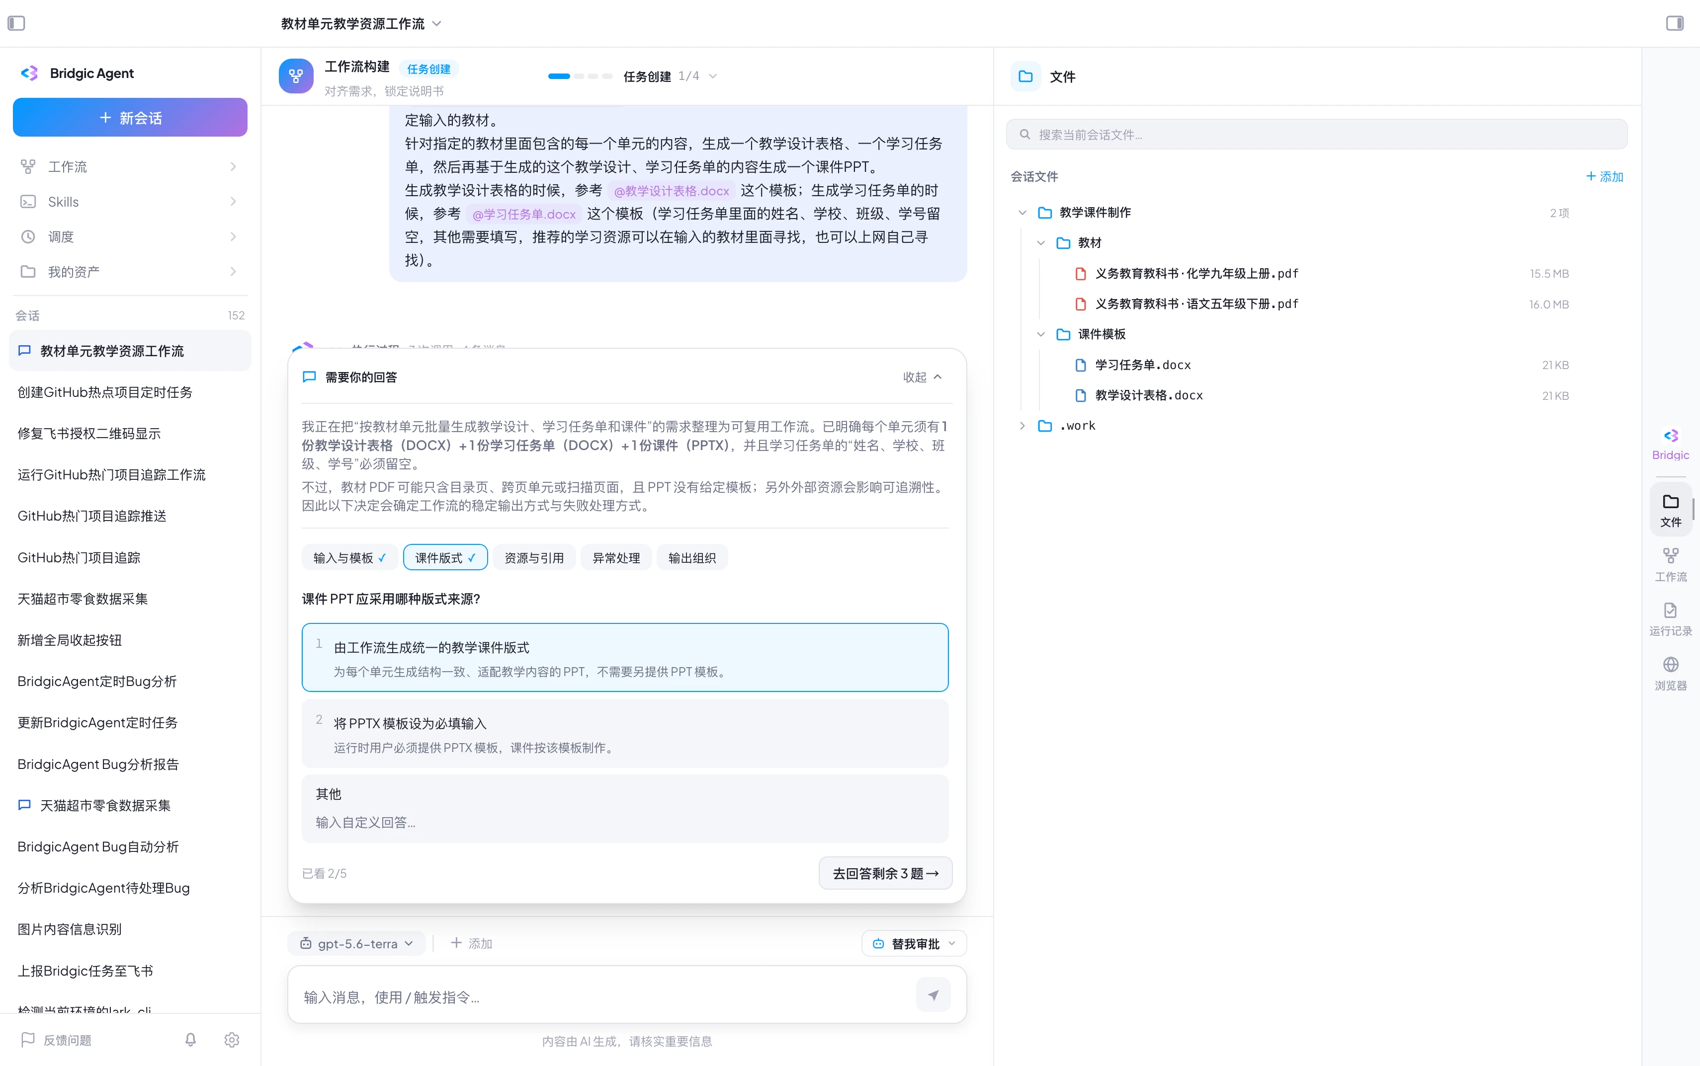Expand the Skills sidebar menu
The height and width of the screenshot is (1066, 1700).
point(130,202)
